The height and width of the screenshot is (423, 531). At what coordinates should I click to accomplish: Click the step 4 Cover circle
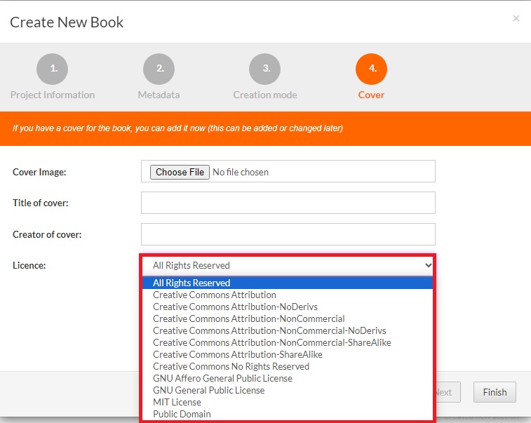pyautogui.click(x=371, y=69)
